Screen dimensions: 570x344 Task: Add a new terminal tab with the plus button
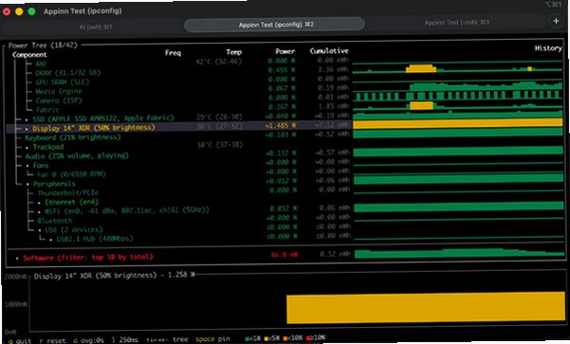click(x=556, y=21)
